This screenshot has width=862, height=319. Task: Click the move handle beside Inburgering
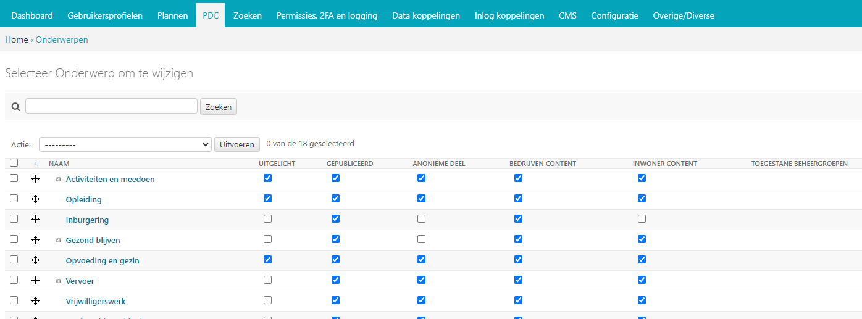pyautogui.click(x=36, y=220)
